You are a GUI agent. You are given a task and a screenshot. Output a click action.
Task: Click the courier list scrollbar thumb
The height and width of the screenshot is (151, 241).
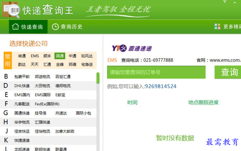click(x=98, y=78)
